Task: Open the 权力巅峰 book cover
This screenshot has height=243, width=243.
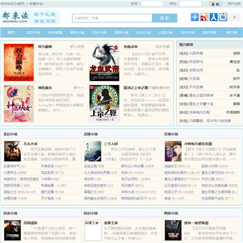Action: (19, 62)
